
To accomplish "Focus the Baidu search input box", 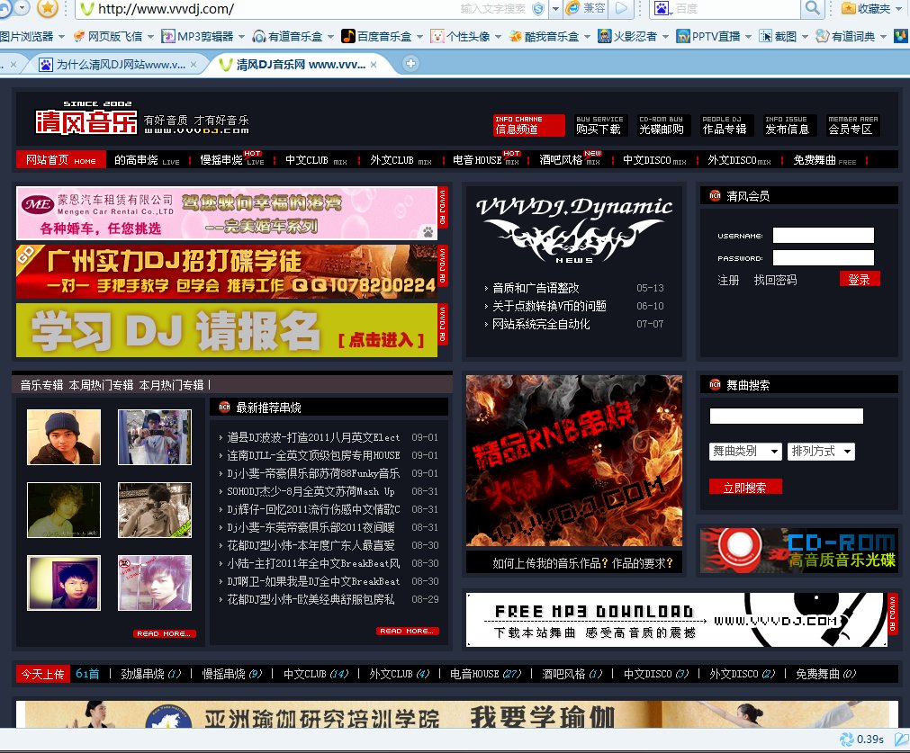I will pyautogui.click(x=735, y=9).
